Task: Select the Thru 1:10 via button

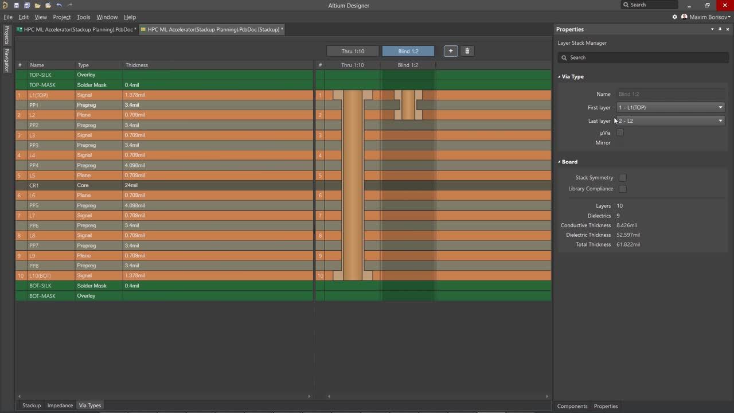Action: pyautogui.click(x=353, y=51)
